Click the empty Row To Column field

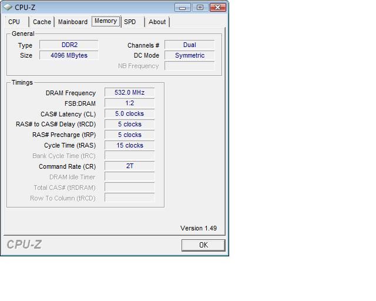[129, 198]
